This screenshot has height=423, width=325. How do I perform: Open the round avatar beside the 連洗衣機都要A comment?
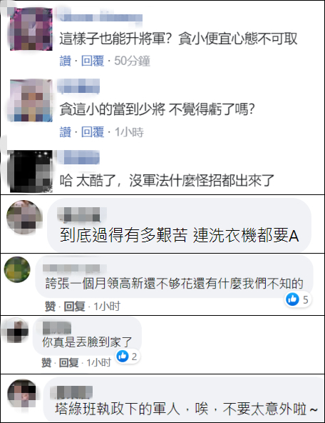click(x=24, y=217)
